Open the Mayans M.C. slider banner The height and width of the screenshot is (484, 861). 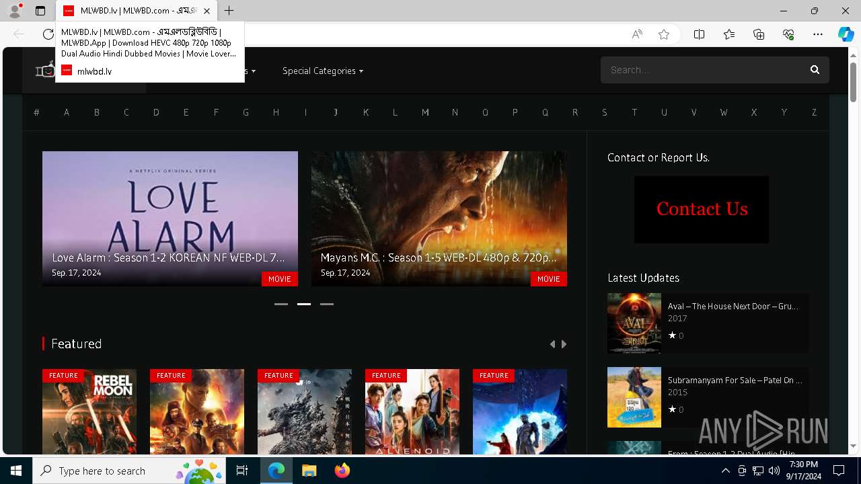pos(439,218)
